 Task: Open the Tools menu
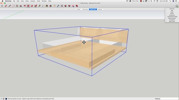(38, 1)
